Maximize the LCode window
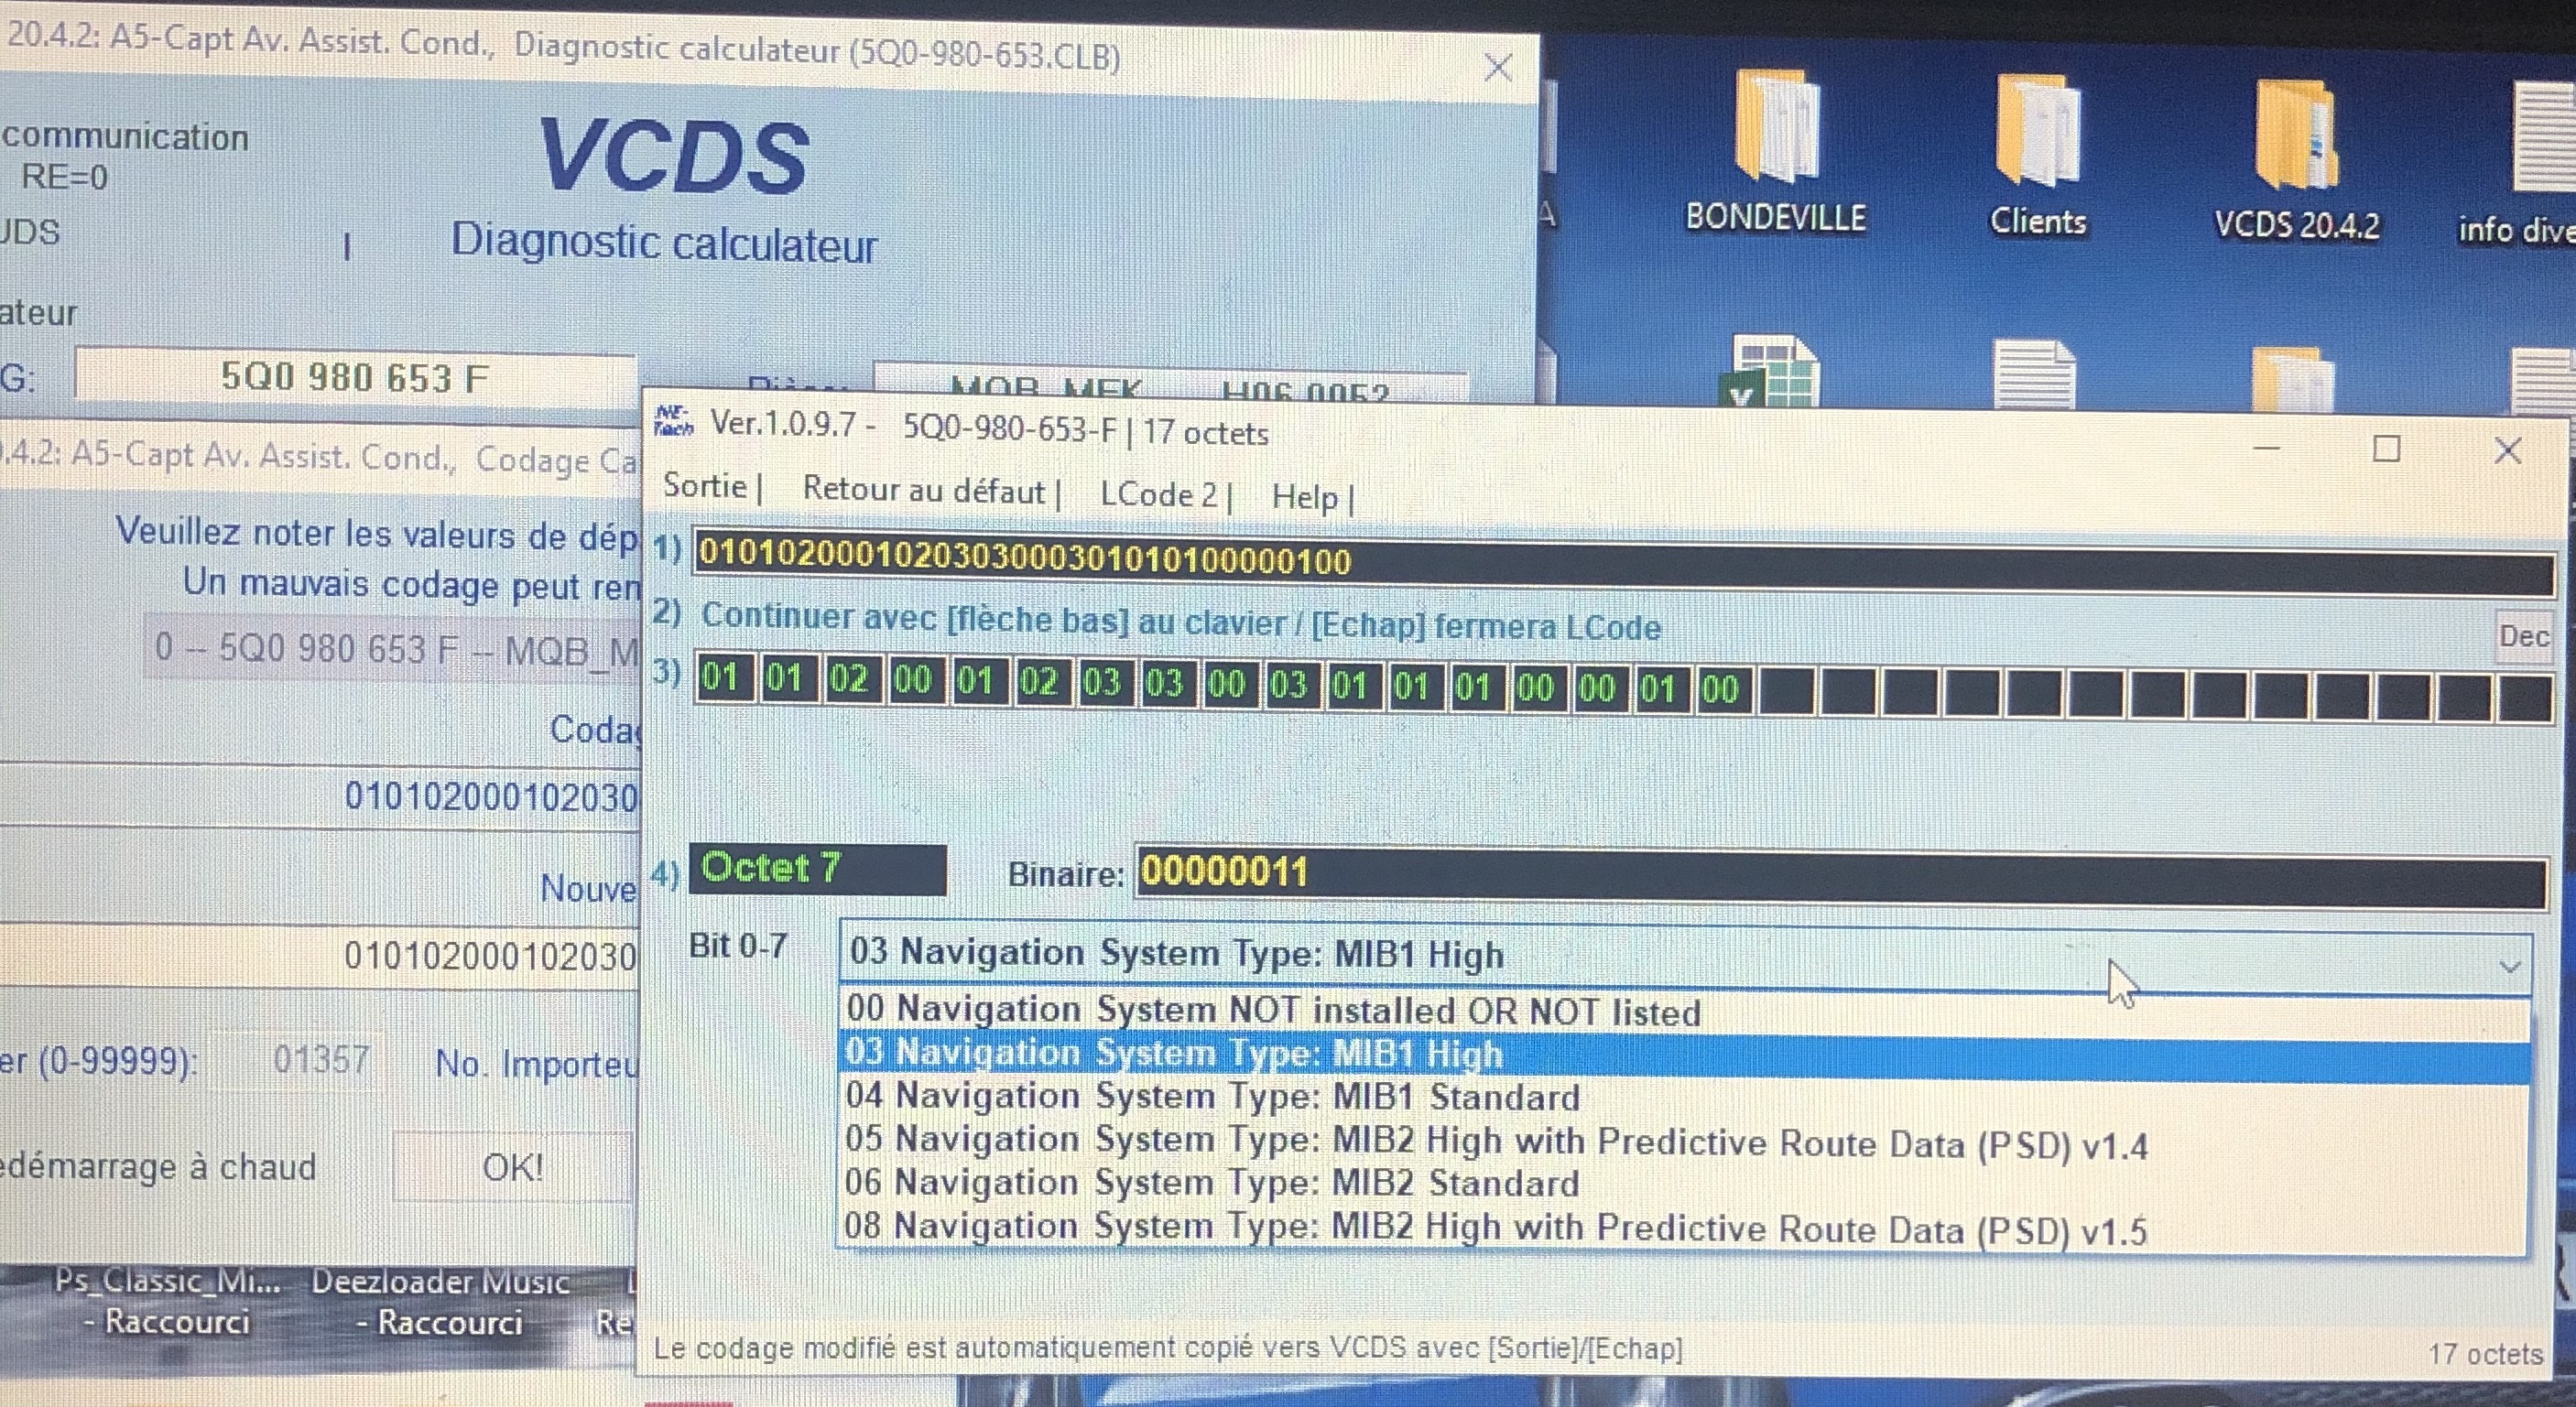Image resolution: width=2576 pixels, height=1407 pixels. pyautogui.click(x=2386, y=449)
